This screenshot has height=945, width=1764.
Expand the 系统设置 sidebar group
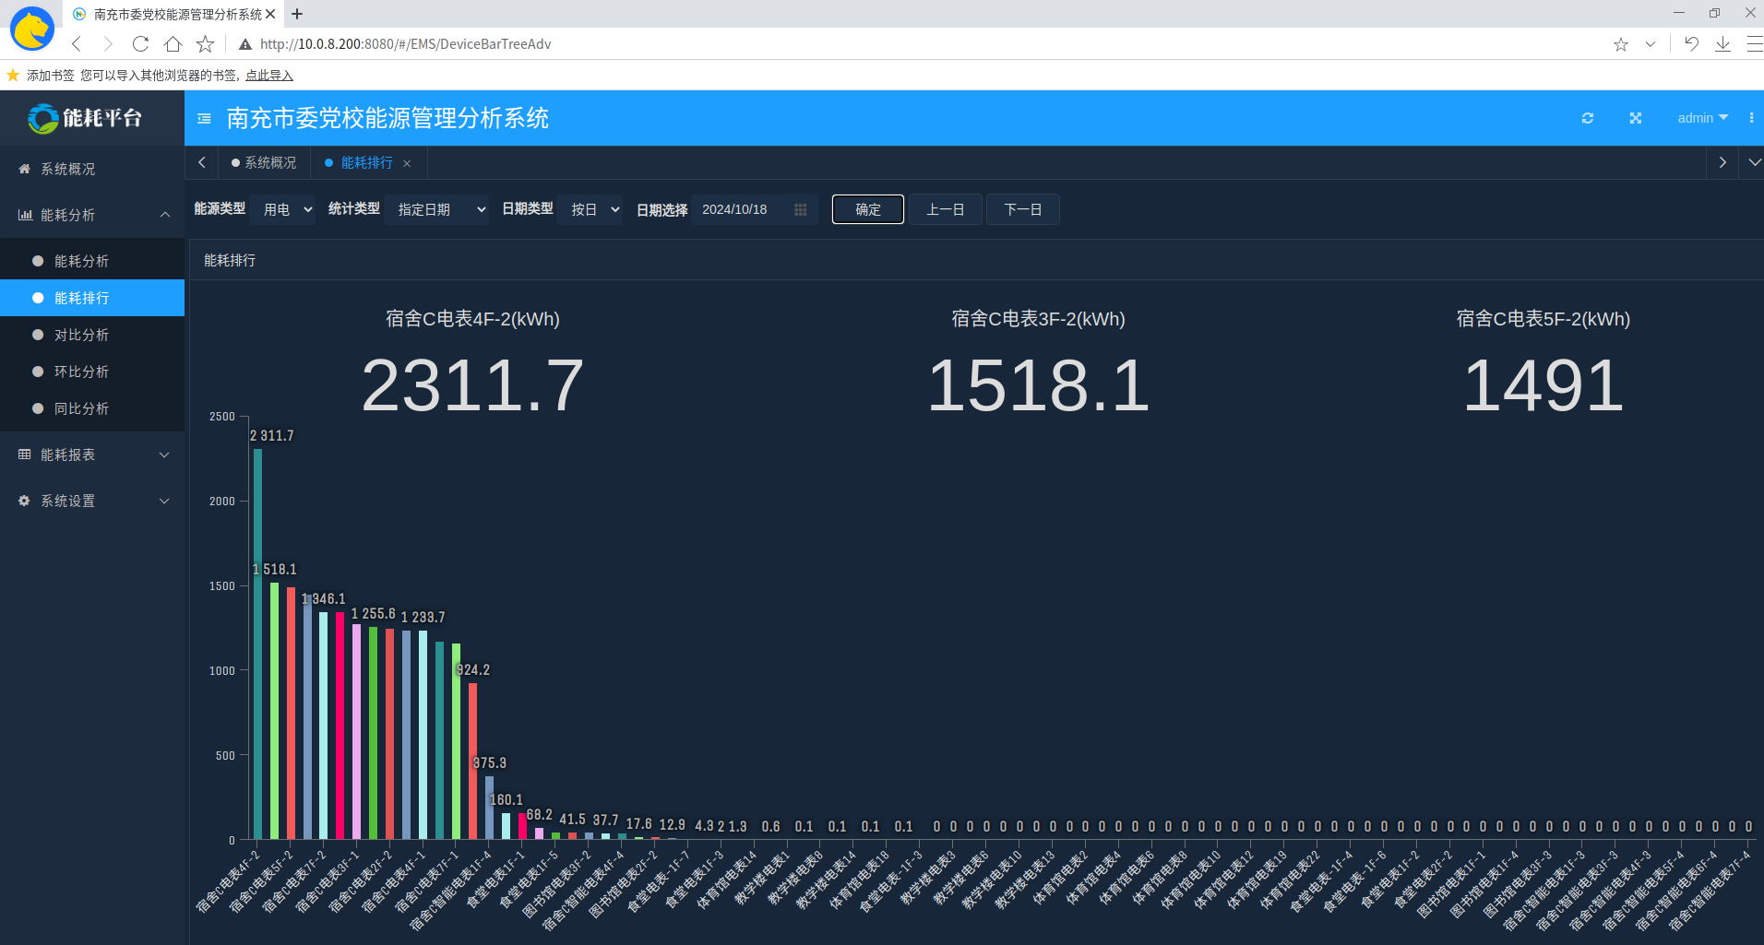tap(92, 501)
